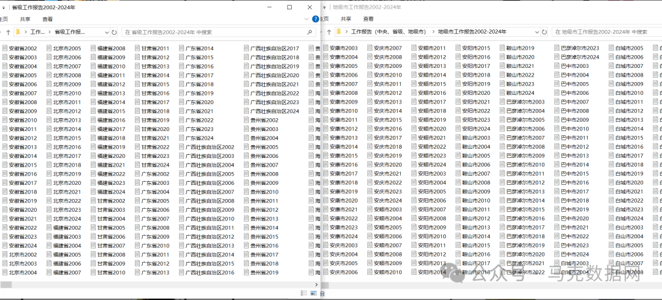Open address history dropdown in right window
The width and height of the screenshot is (662, 300).
point(537,32)
